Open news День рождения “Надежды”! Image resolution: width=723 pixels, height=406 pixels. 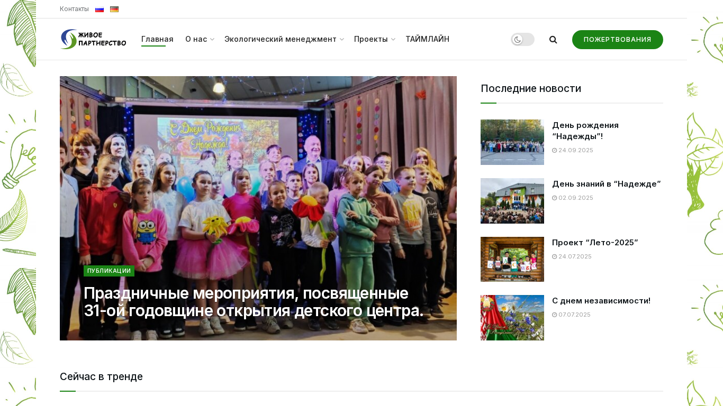pos(585,131)
